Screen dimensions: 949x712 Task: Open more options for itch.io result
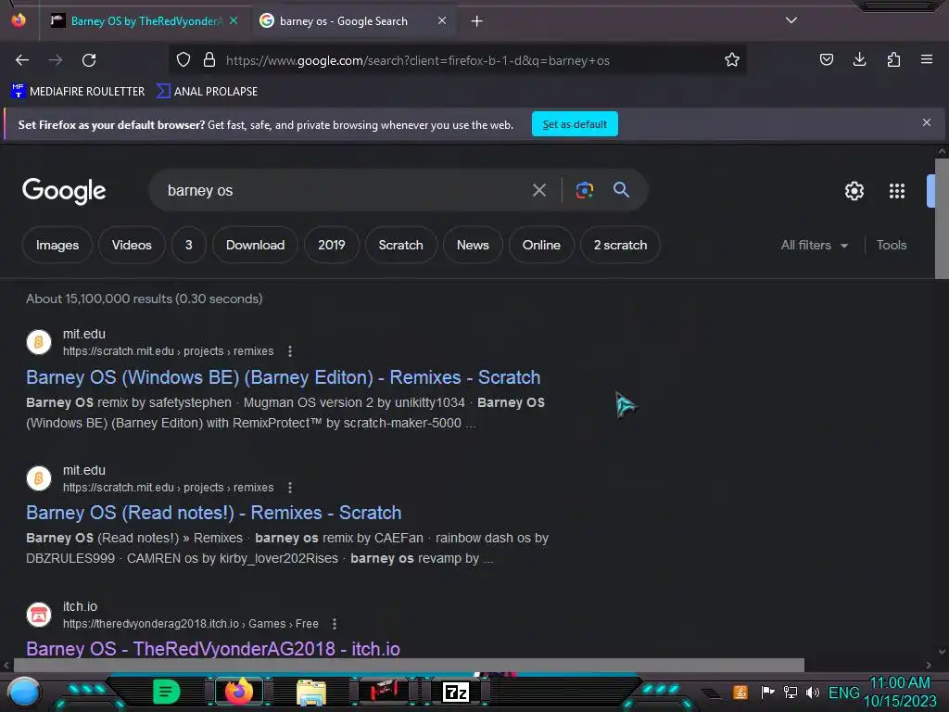coord(334,624)
